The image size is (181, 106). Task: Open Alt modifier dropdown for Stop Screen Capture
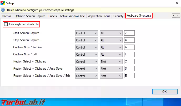111,40
